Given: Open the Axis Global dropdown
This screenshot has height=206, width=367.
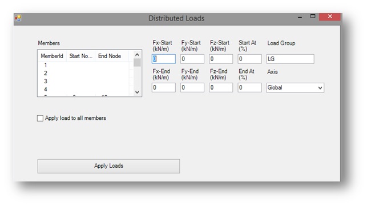Looking at the screenshot, I should [x=295, y=88].
